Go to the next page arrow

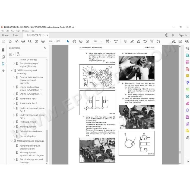43,41
